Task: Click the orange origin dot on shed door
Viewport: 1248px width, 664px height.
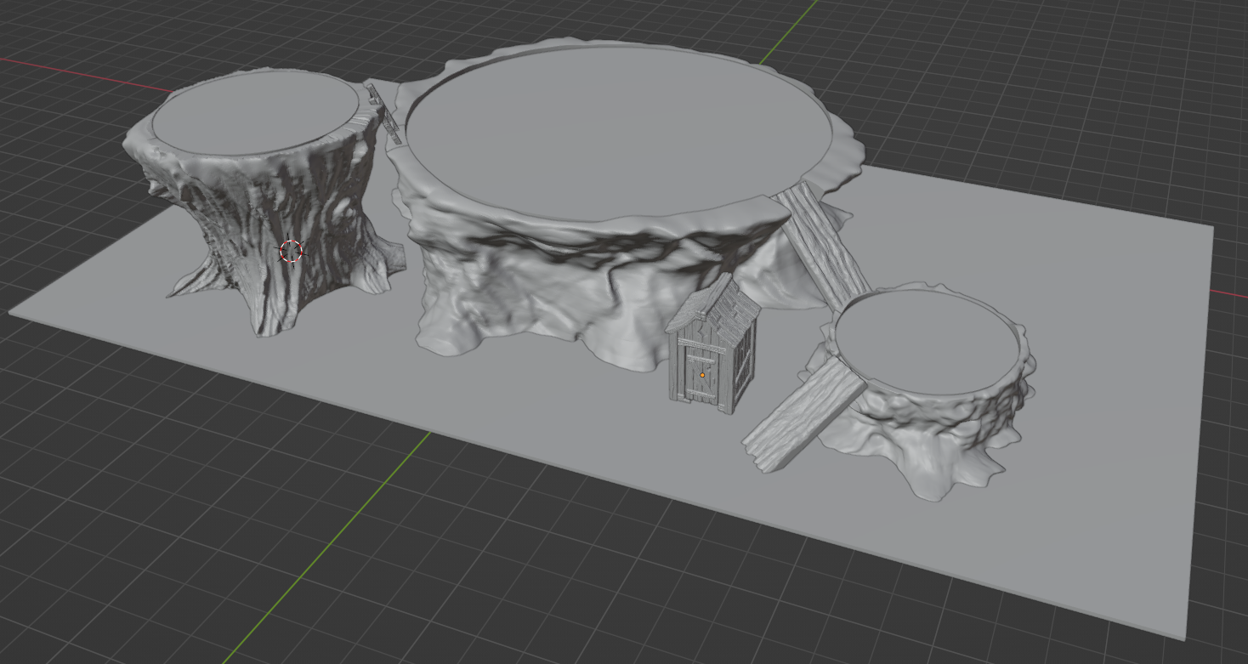Action: [702, 375]
